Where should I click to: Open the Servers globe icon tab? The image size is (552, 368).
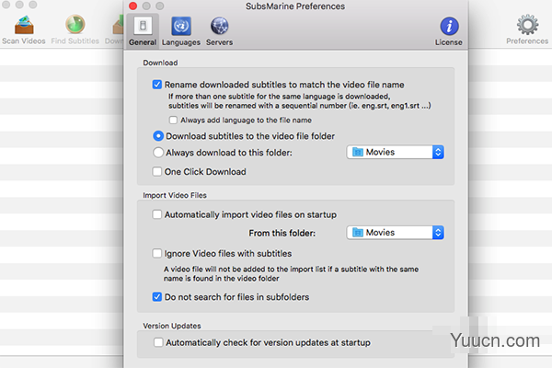coord(219,26)
